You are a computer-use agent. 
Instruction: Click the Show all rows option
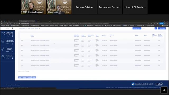pos(31,28)
